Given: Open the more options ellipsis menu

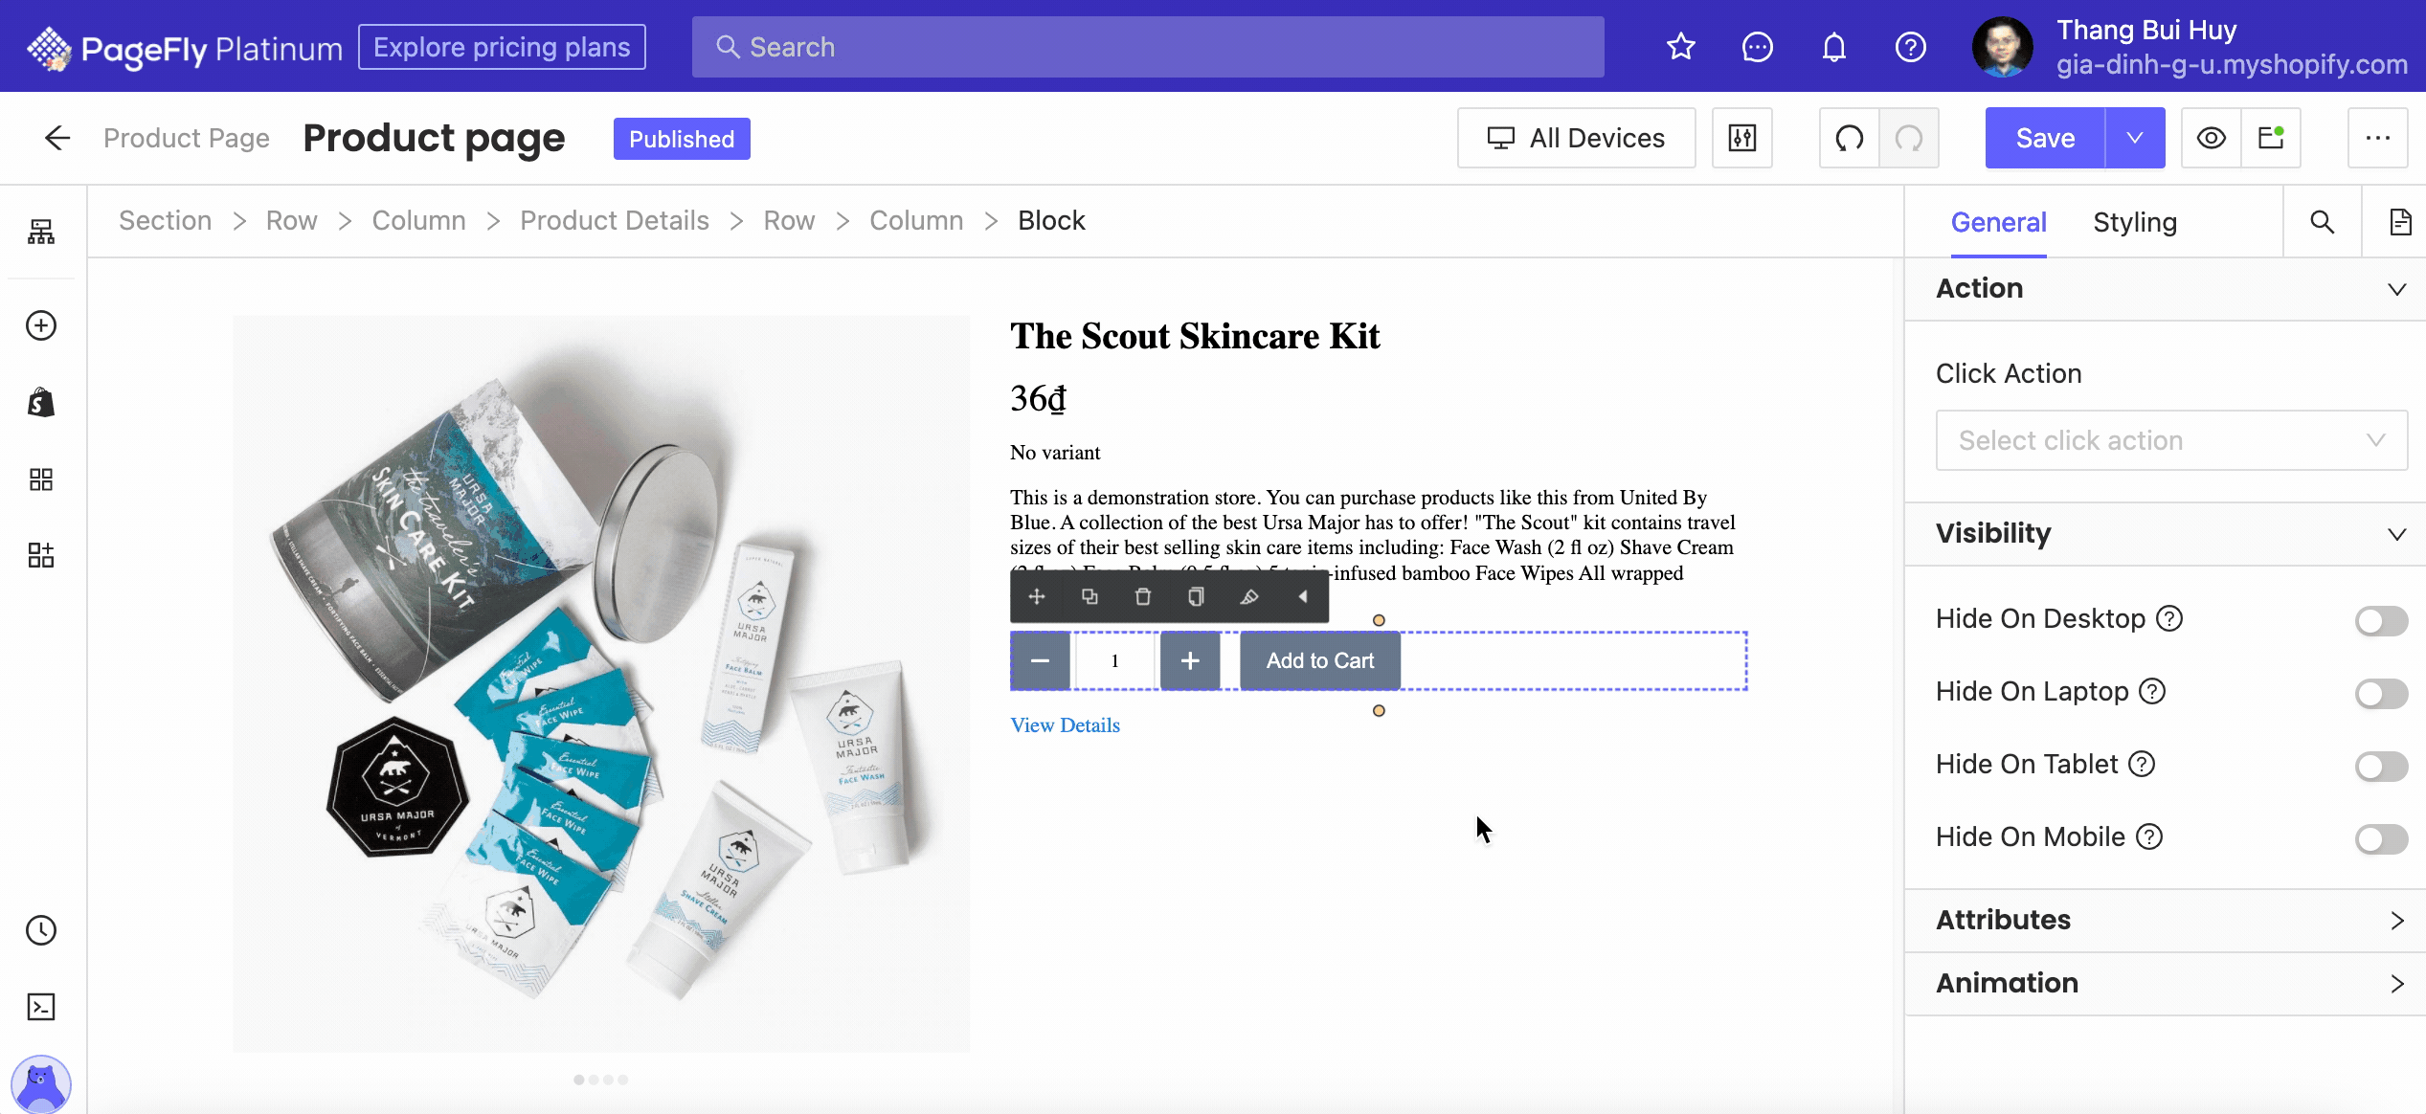Looking at the screenshot, I should [x=2378, y=138].
